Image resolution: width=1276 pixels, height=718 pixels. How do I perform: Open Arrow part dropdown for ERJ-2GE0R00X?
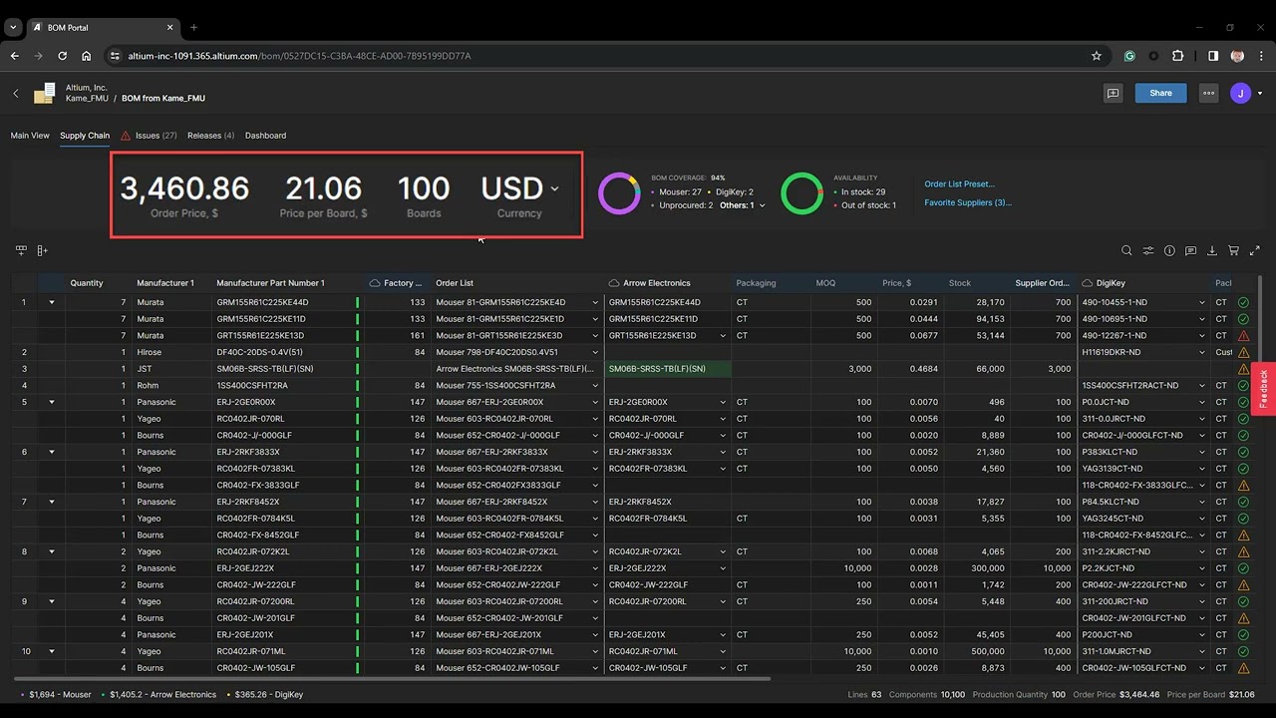725,402
